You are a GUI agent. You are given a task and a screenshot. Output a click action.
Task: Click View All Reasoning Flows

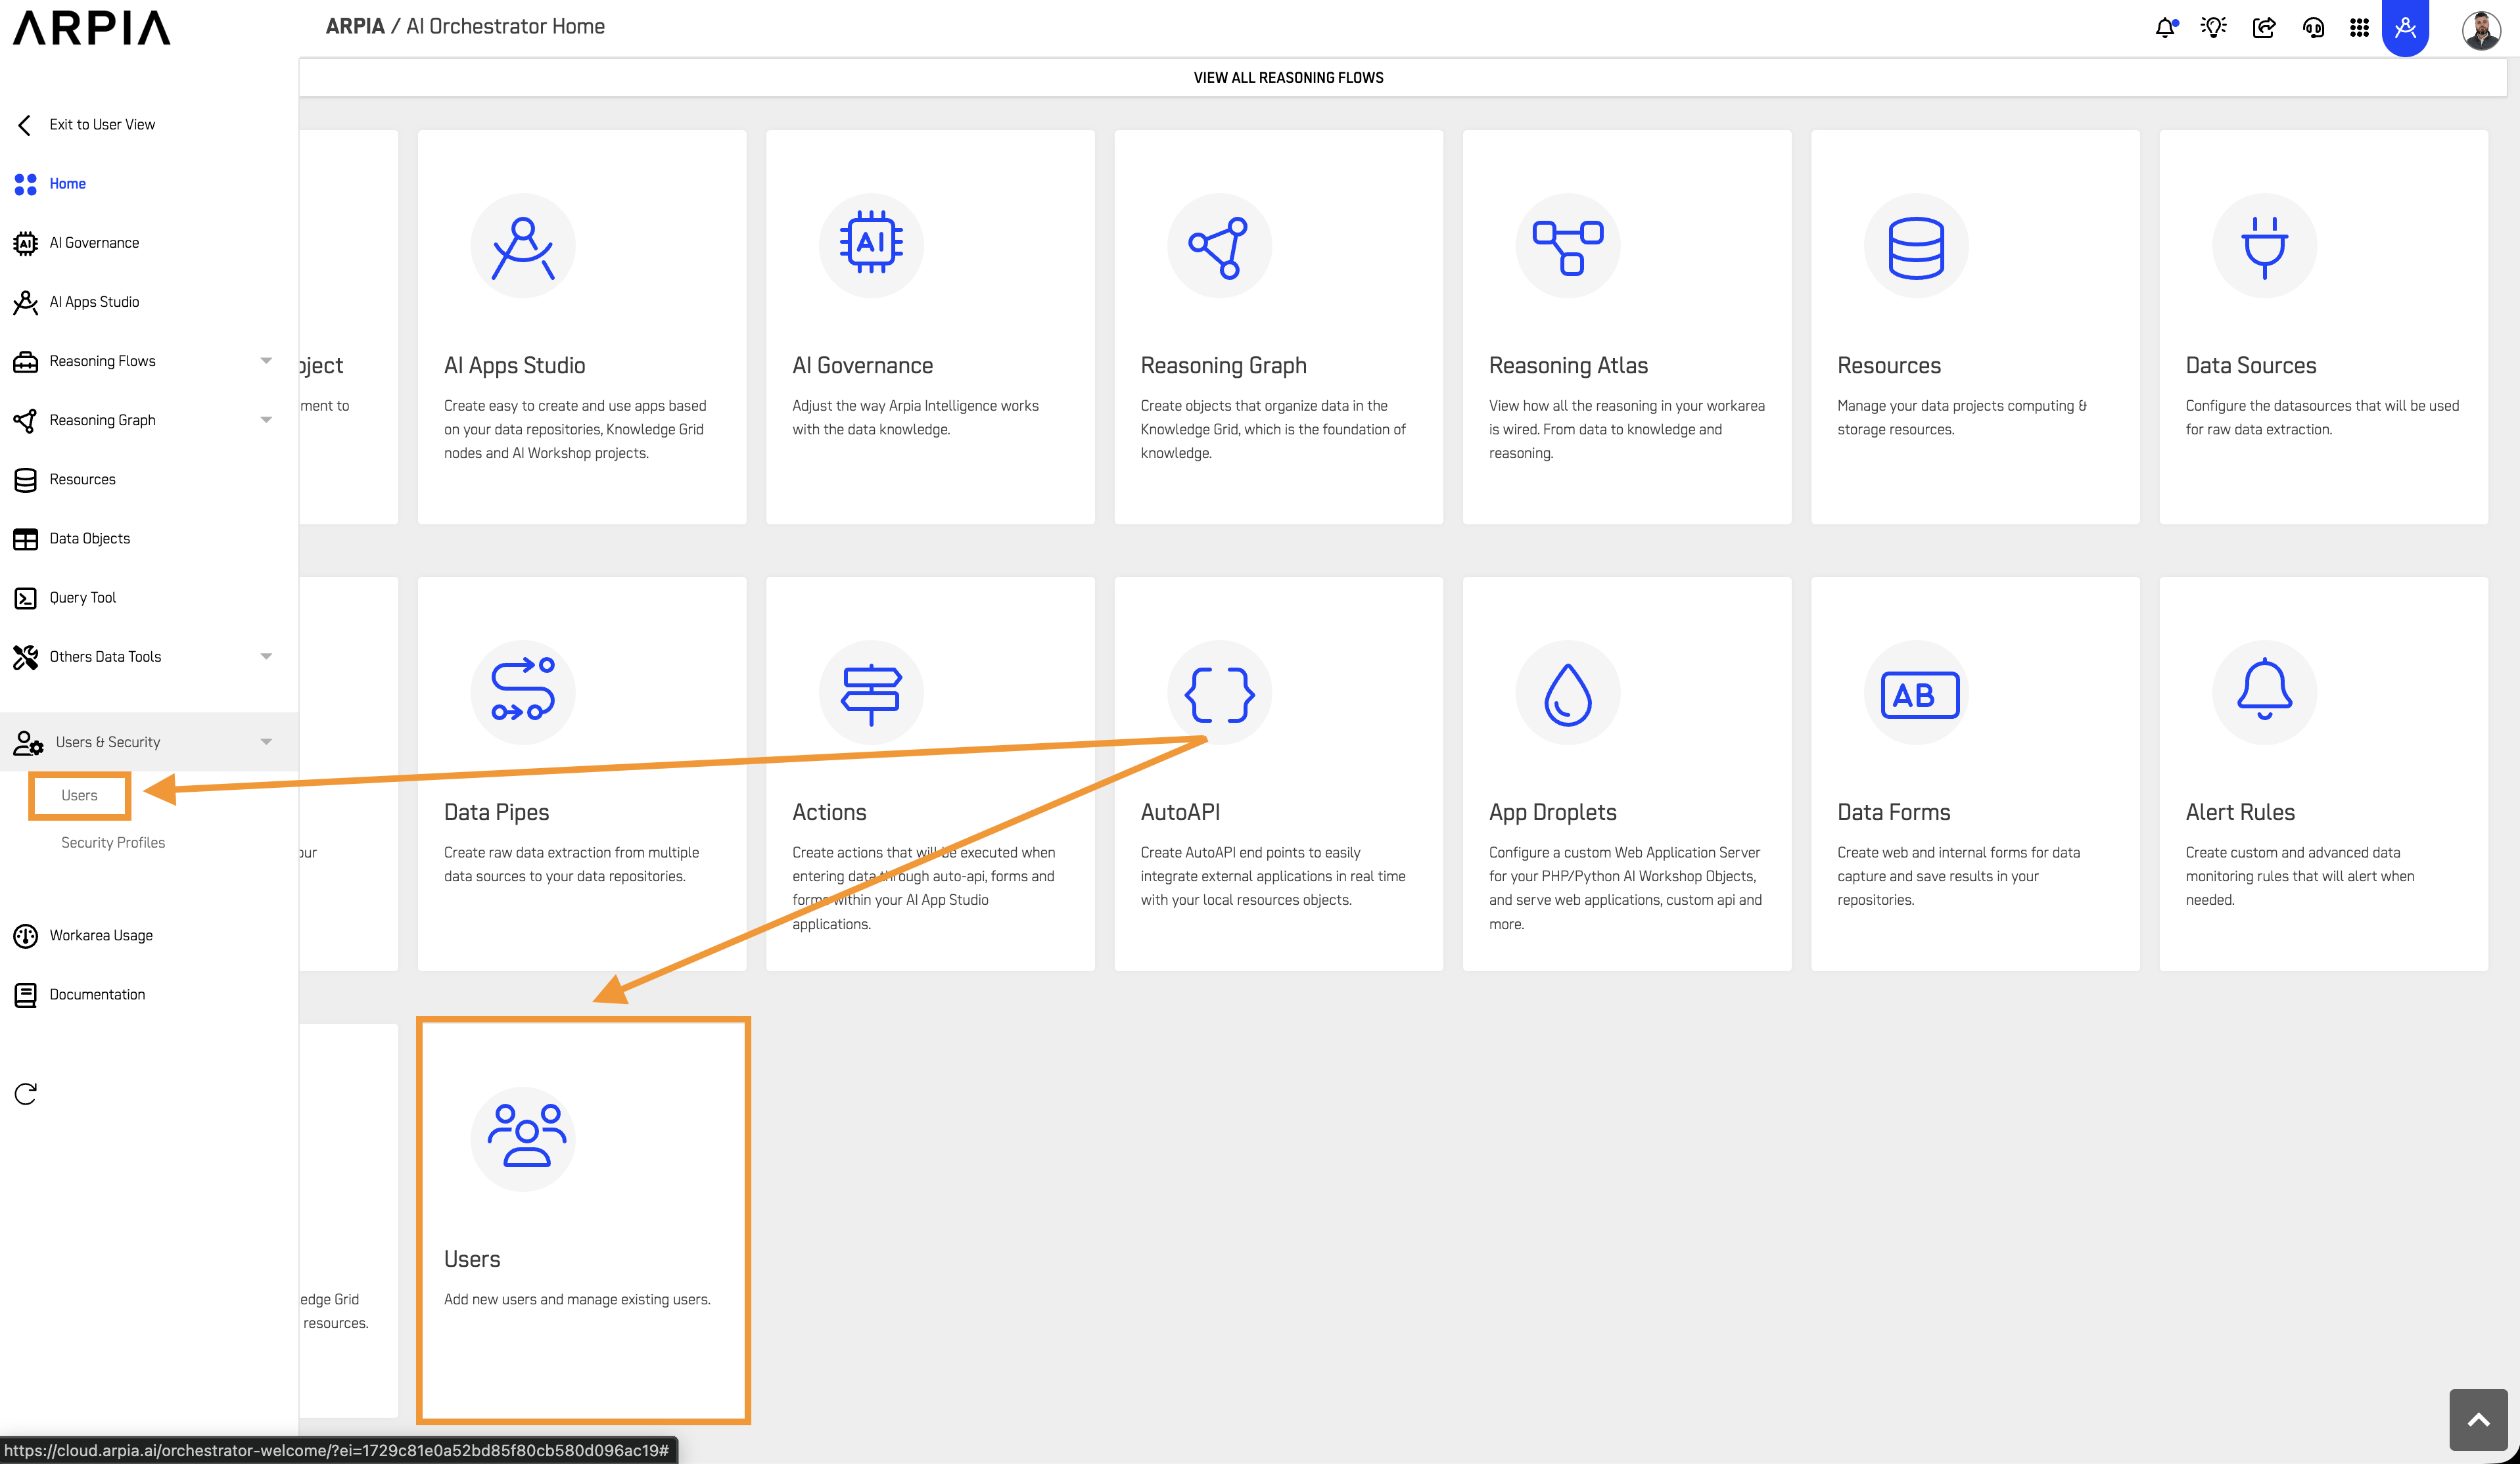pyautogui.click(x=1288, y=78)
